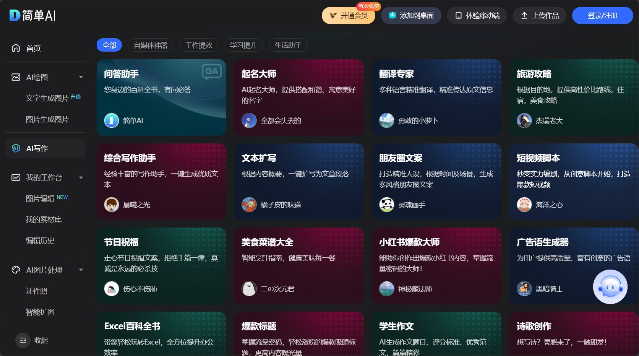This screenshot has width=639, height=356.
Task: Open 文字生成图片 in sidebar
Action: click(x=47, y=98)
